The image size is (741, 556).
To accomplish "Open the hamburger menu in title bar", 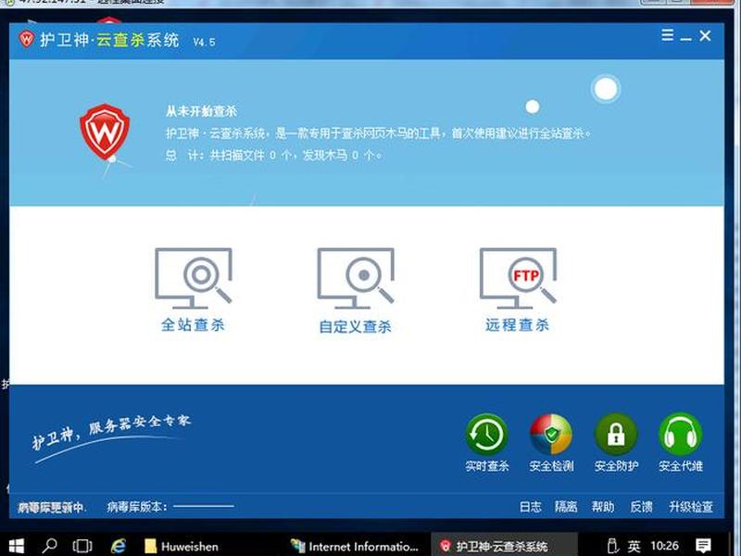I will coord(667,35).
